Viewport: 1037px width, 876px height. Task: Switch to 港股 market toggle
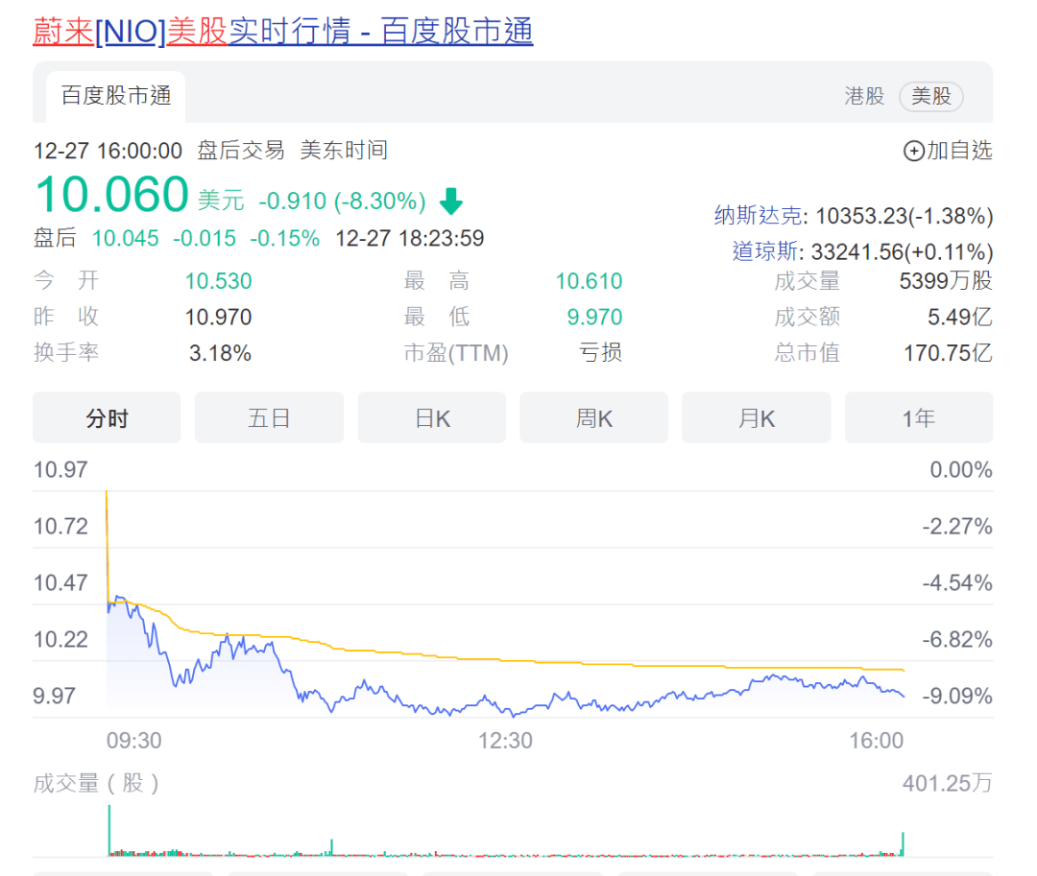coord(864,97)
